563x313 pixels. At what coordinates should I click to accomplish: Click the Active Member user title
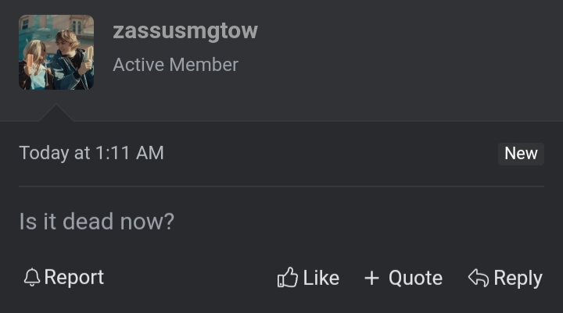(175, 65)
